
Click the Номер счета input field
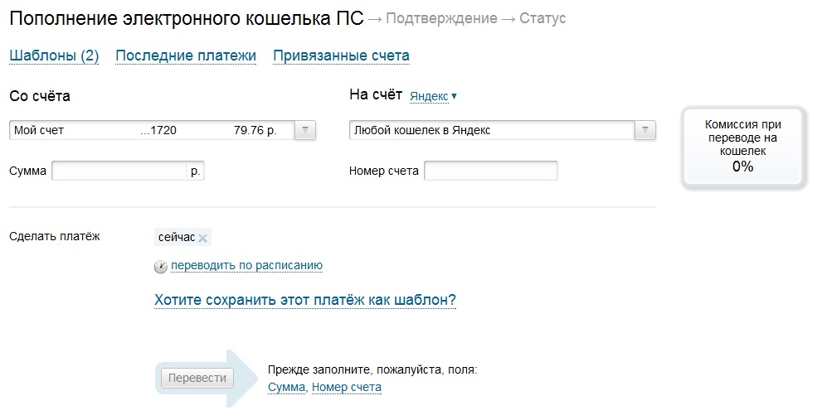point(491,171)
